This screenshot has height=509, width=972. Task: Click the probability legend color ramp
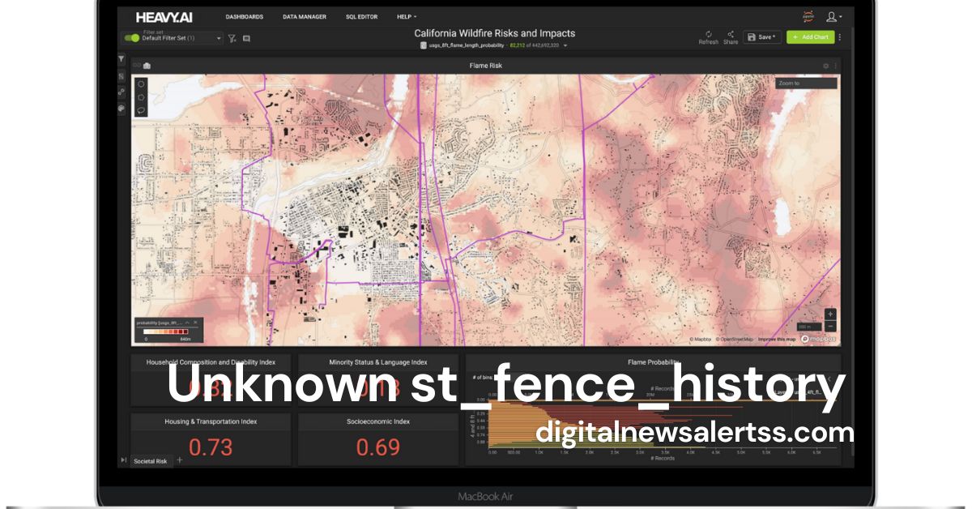[x=165, y=331]
